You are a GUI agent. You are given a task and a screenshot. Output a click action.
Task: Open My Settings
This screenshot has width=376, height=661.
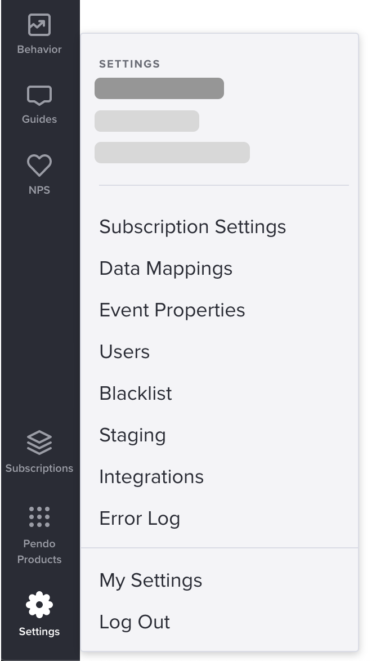[150, 580]
